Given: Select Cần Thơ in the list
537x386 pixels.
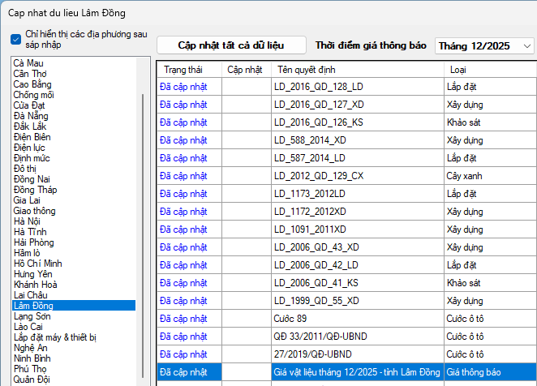Looking at the screenshot, I should coord(30,74).
